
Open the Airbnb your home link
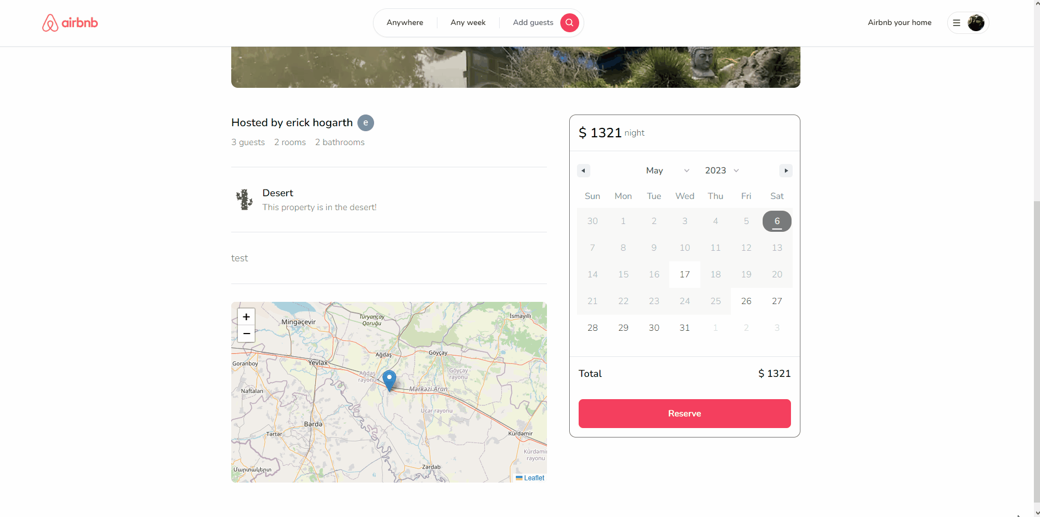[899, 23]
